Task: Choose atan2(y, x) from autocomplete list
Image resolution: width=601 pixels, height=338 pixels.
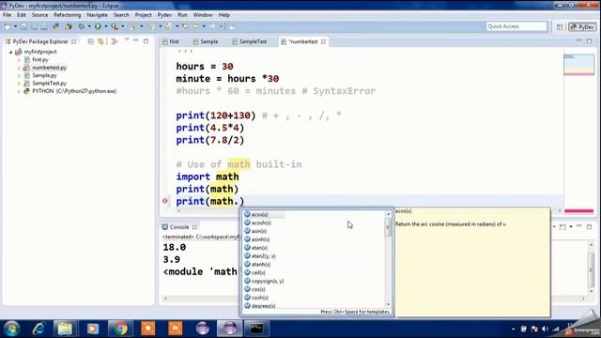Action: tap(263, 256)
